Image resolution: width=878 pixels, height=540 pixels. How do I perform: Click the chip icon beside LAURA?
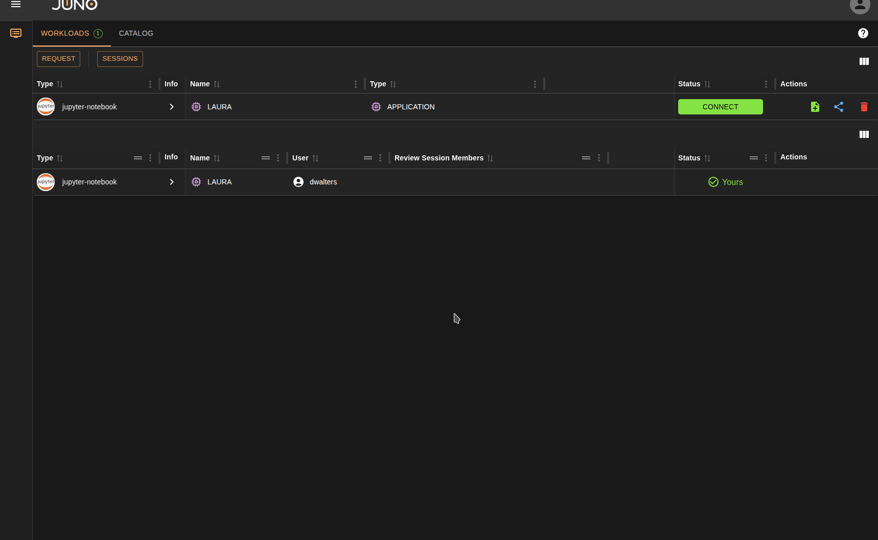click(196, 107)
